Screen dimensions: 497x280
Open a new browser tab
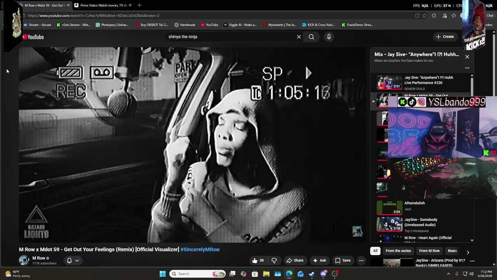(139, 5)
